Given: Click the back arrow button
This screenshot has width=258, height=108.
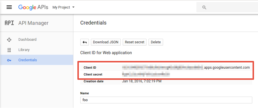Looking at the screenshot, I should (x=85, y=42).
